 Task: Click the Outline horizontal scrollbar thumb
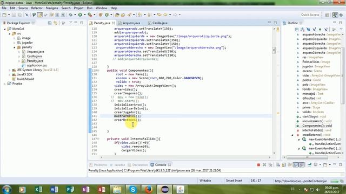(307, 157)
